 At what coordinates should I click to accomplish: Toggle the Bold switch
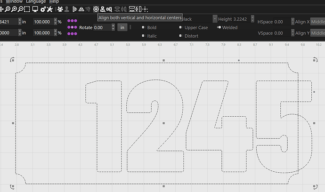tap(143, 27)
